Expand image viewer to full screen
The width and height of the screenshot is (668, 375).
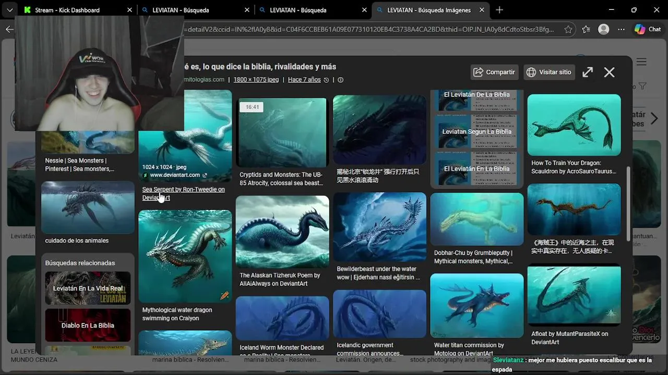coord(588,72)
